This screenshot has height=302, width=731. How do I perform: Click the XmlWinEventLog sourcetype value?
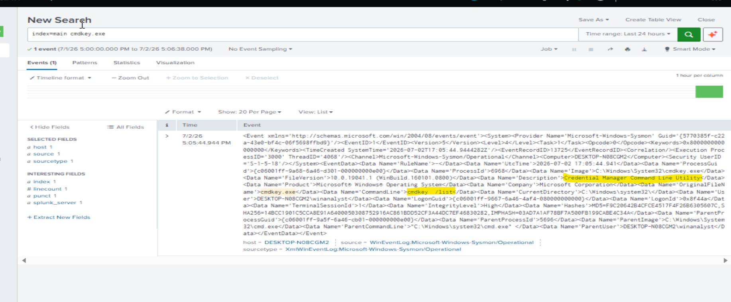[373, 249]
